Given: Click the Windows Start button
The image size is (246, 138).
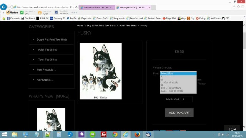Looking at the screenshot, I should click(4, 135).
